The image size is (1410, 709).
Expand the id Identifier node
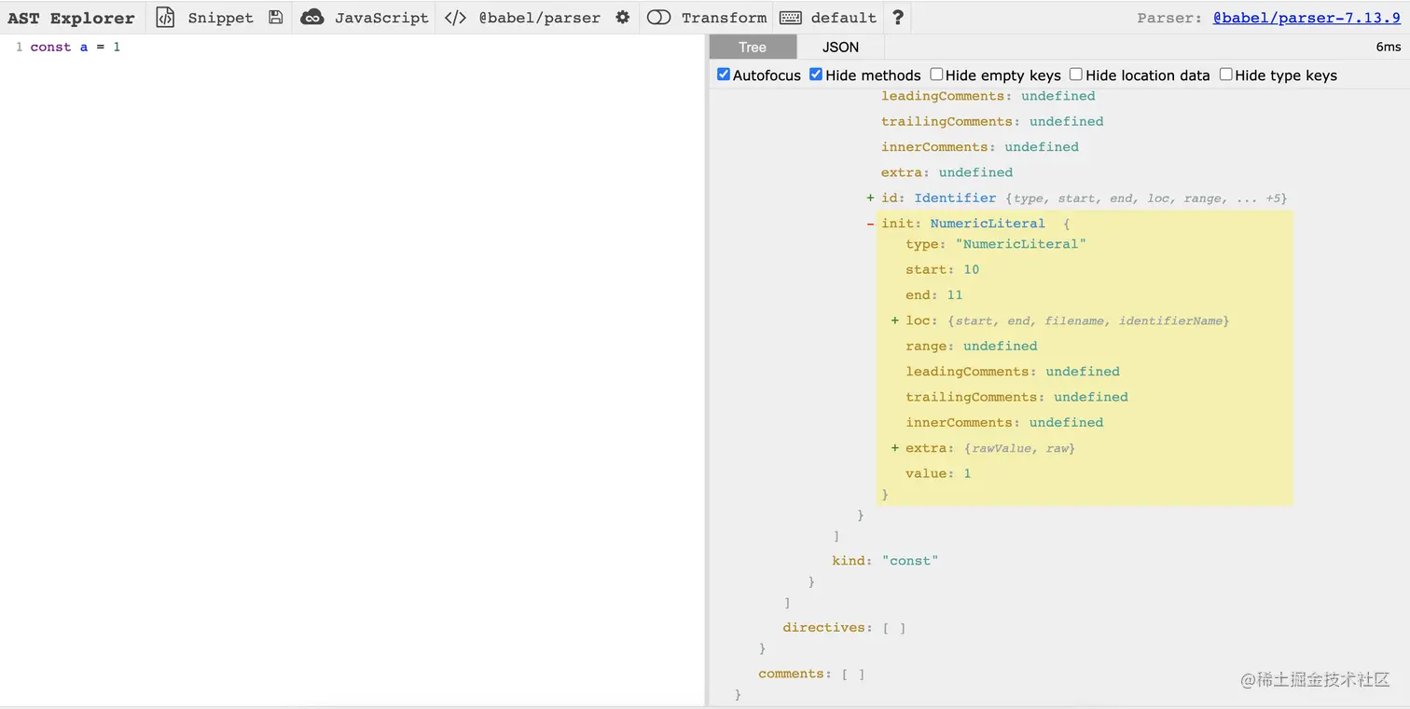coord(870,198)
